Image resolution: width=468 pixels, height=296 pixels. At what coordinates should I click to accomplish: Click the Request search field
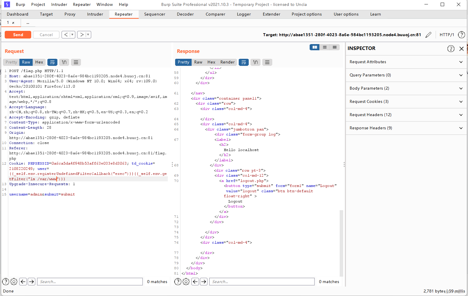[90, 282]
